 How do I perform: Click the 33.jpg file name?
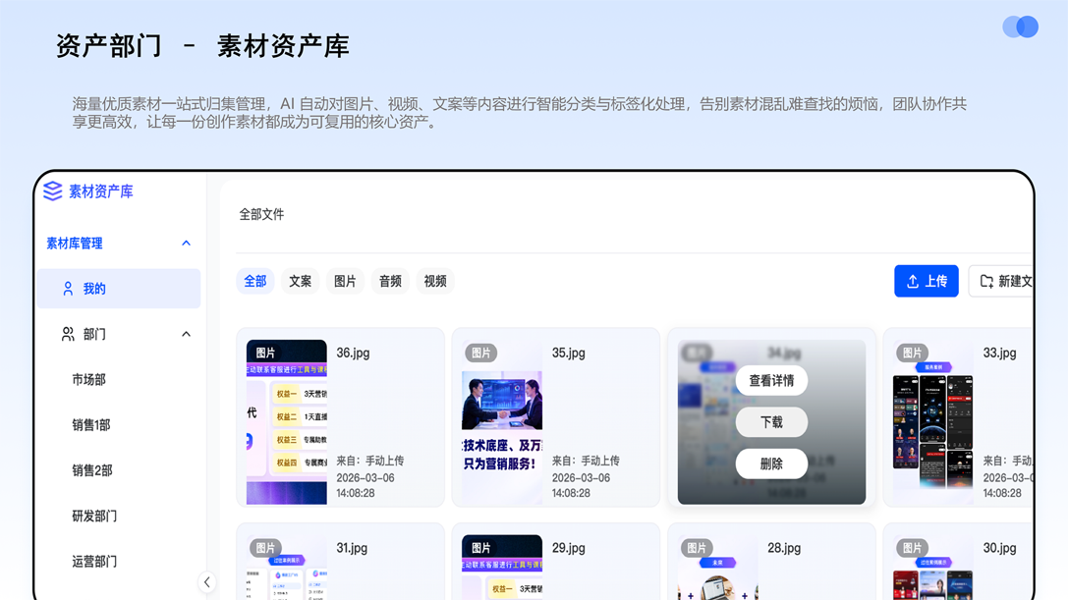click(1000, 353)
